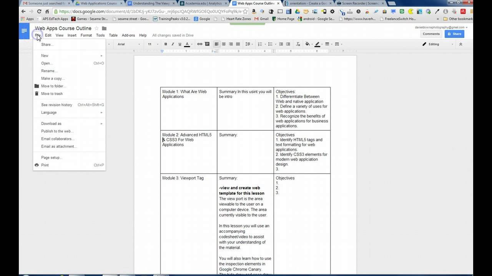Open the Heart Rate Zones bookmark
Viewport: 492px width, 276px height.
point(235,19)
